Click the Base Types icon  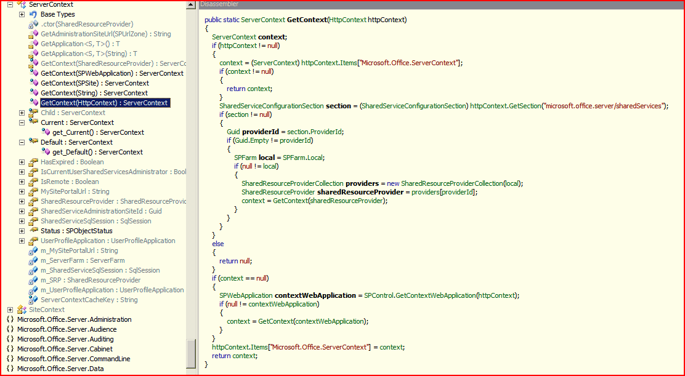pyautogui.click(x=33, y=14)
